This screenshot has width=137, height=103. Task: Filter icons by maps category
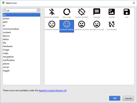click(x=21, y=53)
